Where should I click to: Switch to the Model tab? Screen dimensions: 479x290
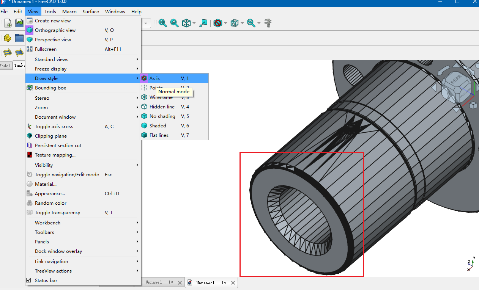point(5,65)
